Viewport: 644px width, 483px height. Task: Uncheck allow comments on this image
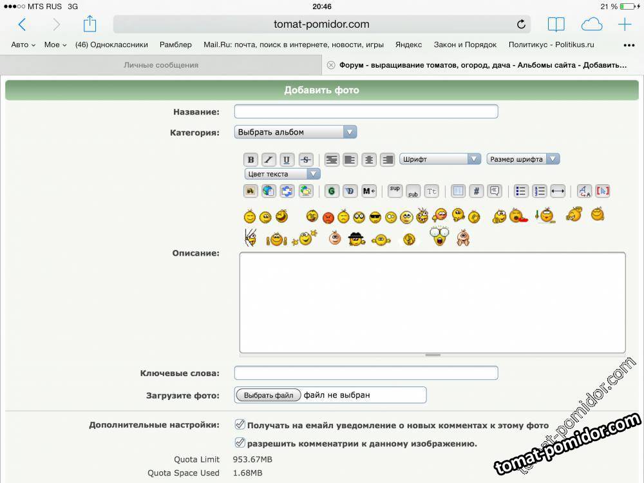click(240, 442)
